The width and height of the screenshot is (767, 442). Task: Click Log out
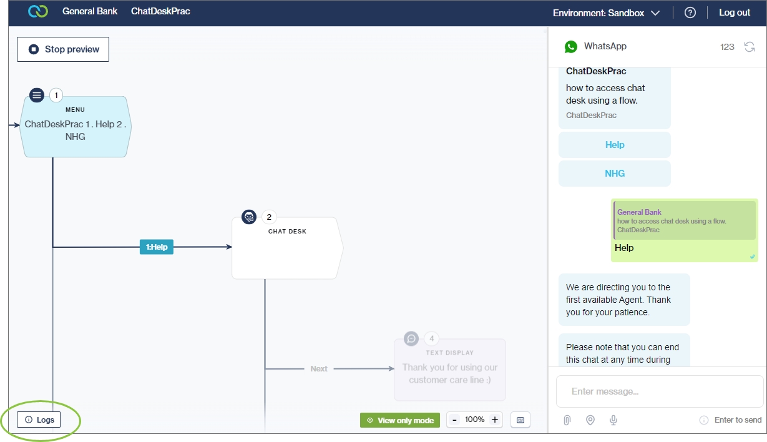[735, 12]
